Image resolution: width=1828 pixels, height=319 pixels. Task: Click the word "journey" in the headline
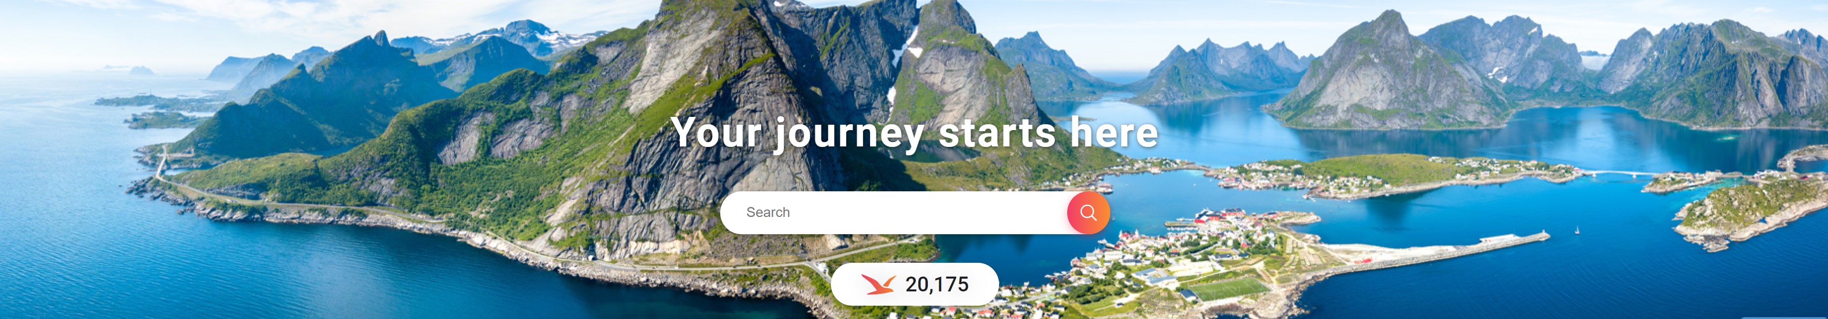pos(849,135)
